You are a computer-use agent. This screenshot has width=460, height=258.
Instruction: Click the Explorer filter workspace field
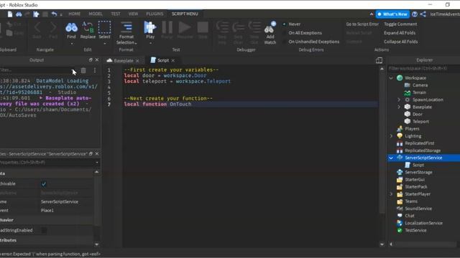pyautogui.click(x=423, y=69)
